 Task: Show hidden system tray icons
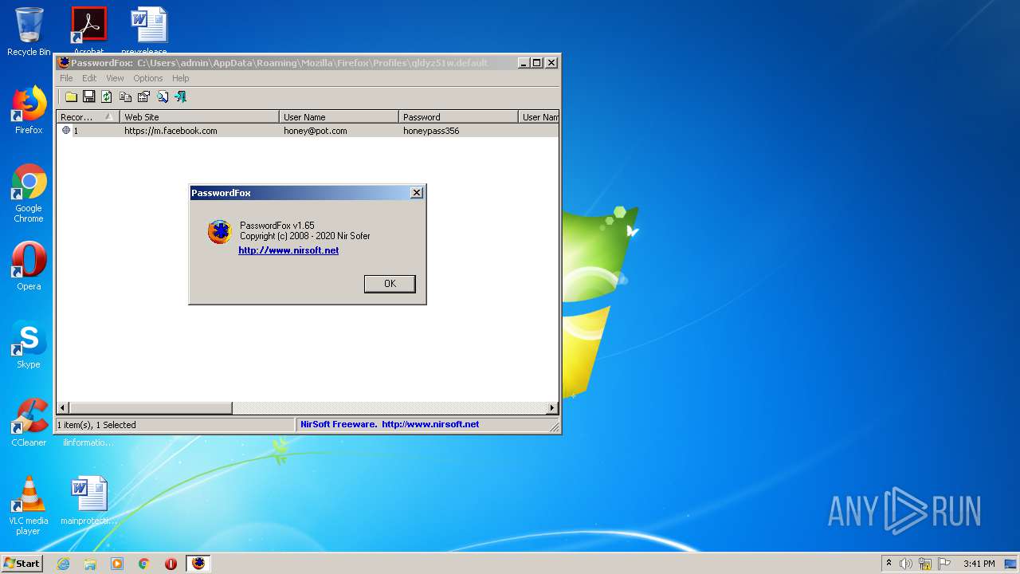coord(889,564)
